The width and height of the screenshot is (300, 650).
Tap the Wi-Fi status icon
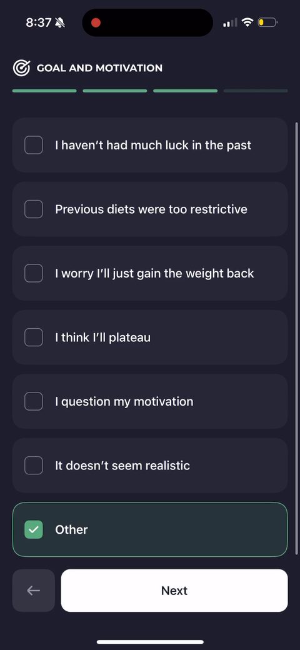pyautogui.click(x=247, y=22)
